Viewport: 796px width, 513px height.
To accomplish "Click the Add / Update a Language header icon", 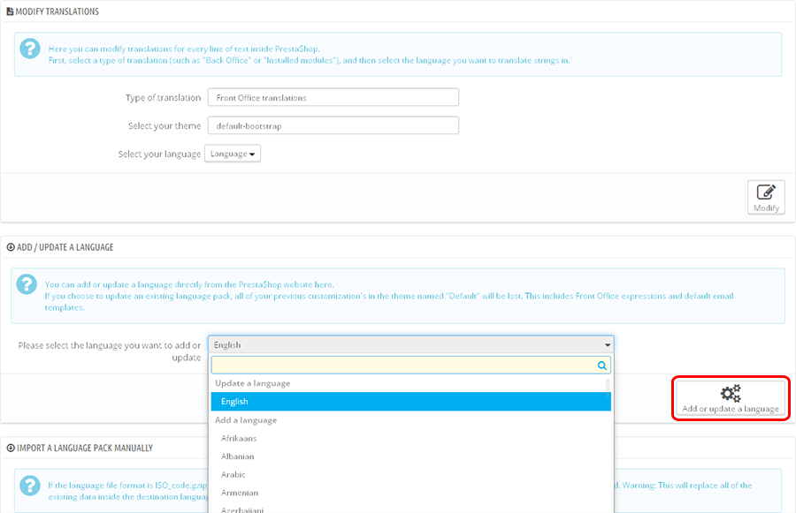I will point(10,247).
